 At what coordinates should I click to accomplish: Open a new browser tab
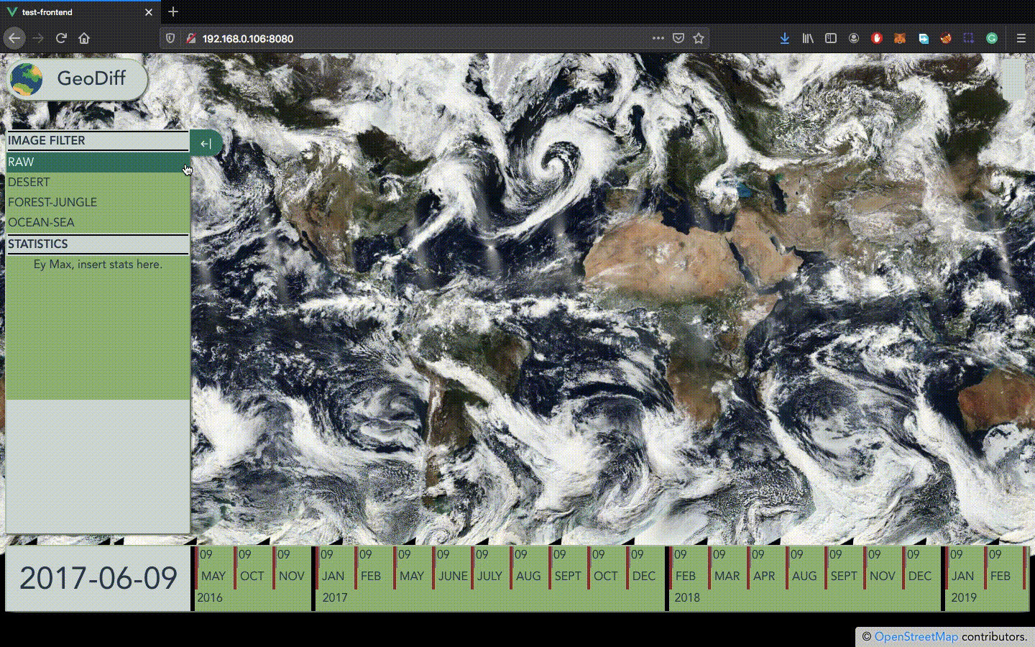172,12
